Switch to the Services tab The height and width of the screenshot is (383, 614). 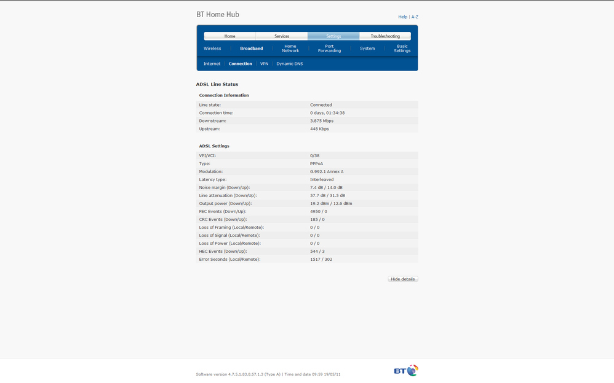point(282,36)
